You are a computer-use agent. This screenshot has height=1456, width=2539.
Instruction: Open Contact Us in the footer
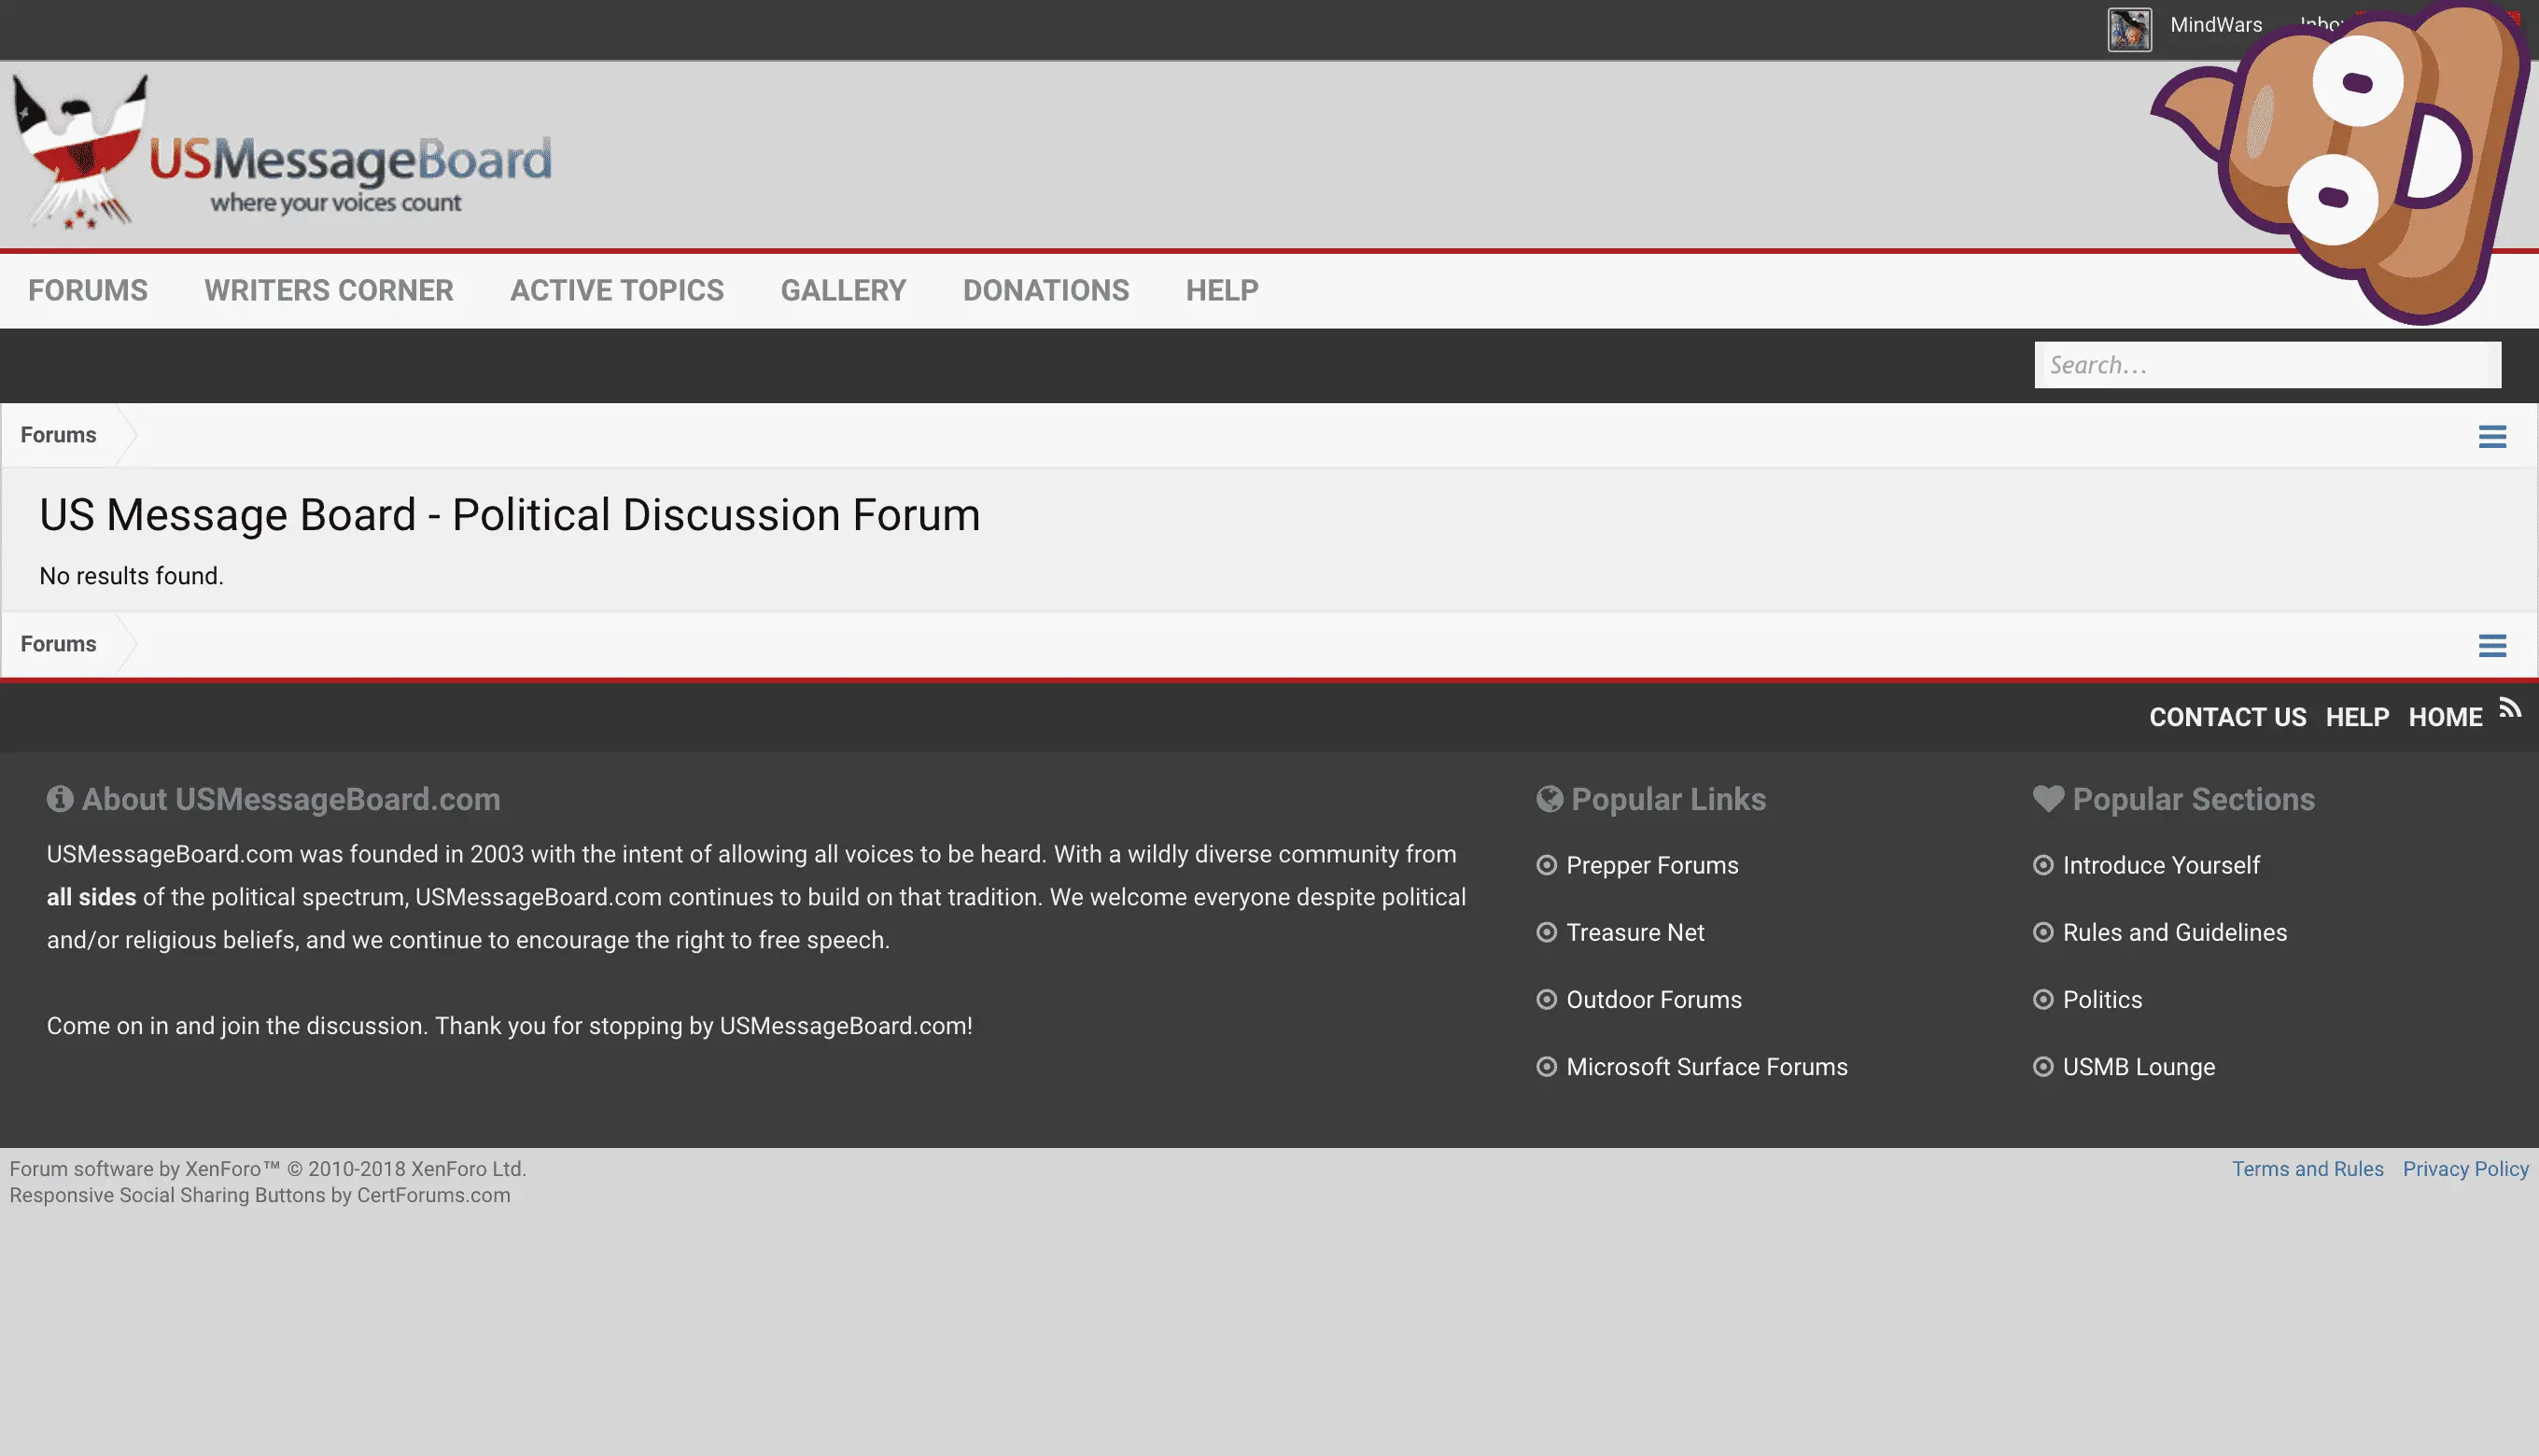pos(2227,717)
